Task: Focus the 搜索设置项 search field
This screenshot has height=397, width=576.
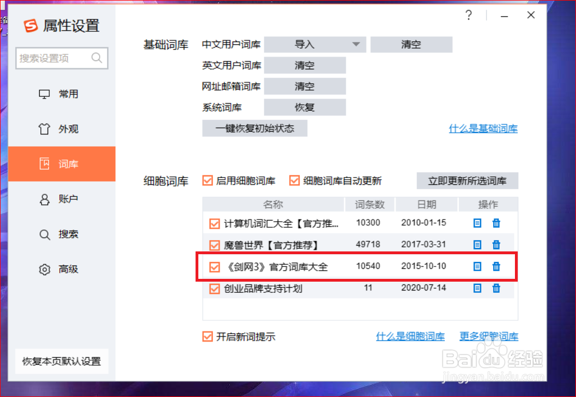Action: click(x=62, y=58)
